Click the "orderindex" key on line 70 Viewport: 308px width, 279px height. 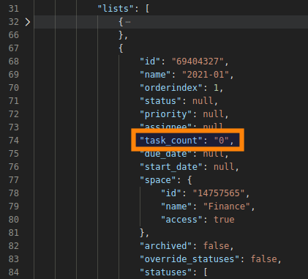[171, 88]
